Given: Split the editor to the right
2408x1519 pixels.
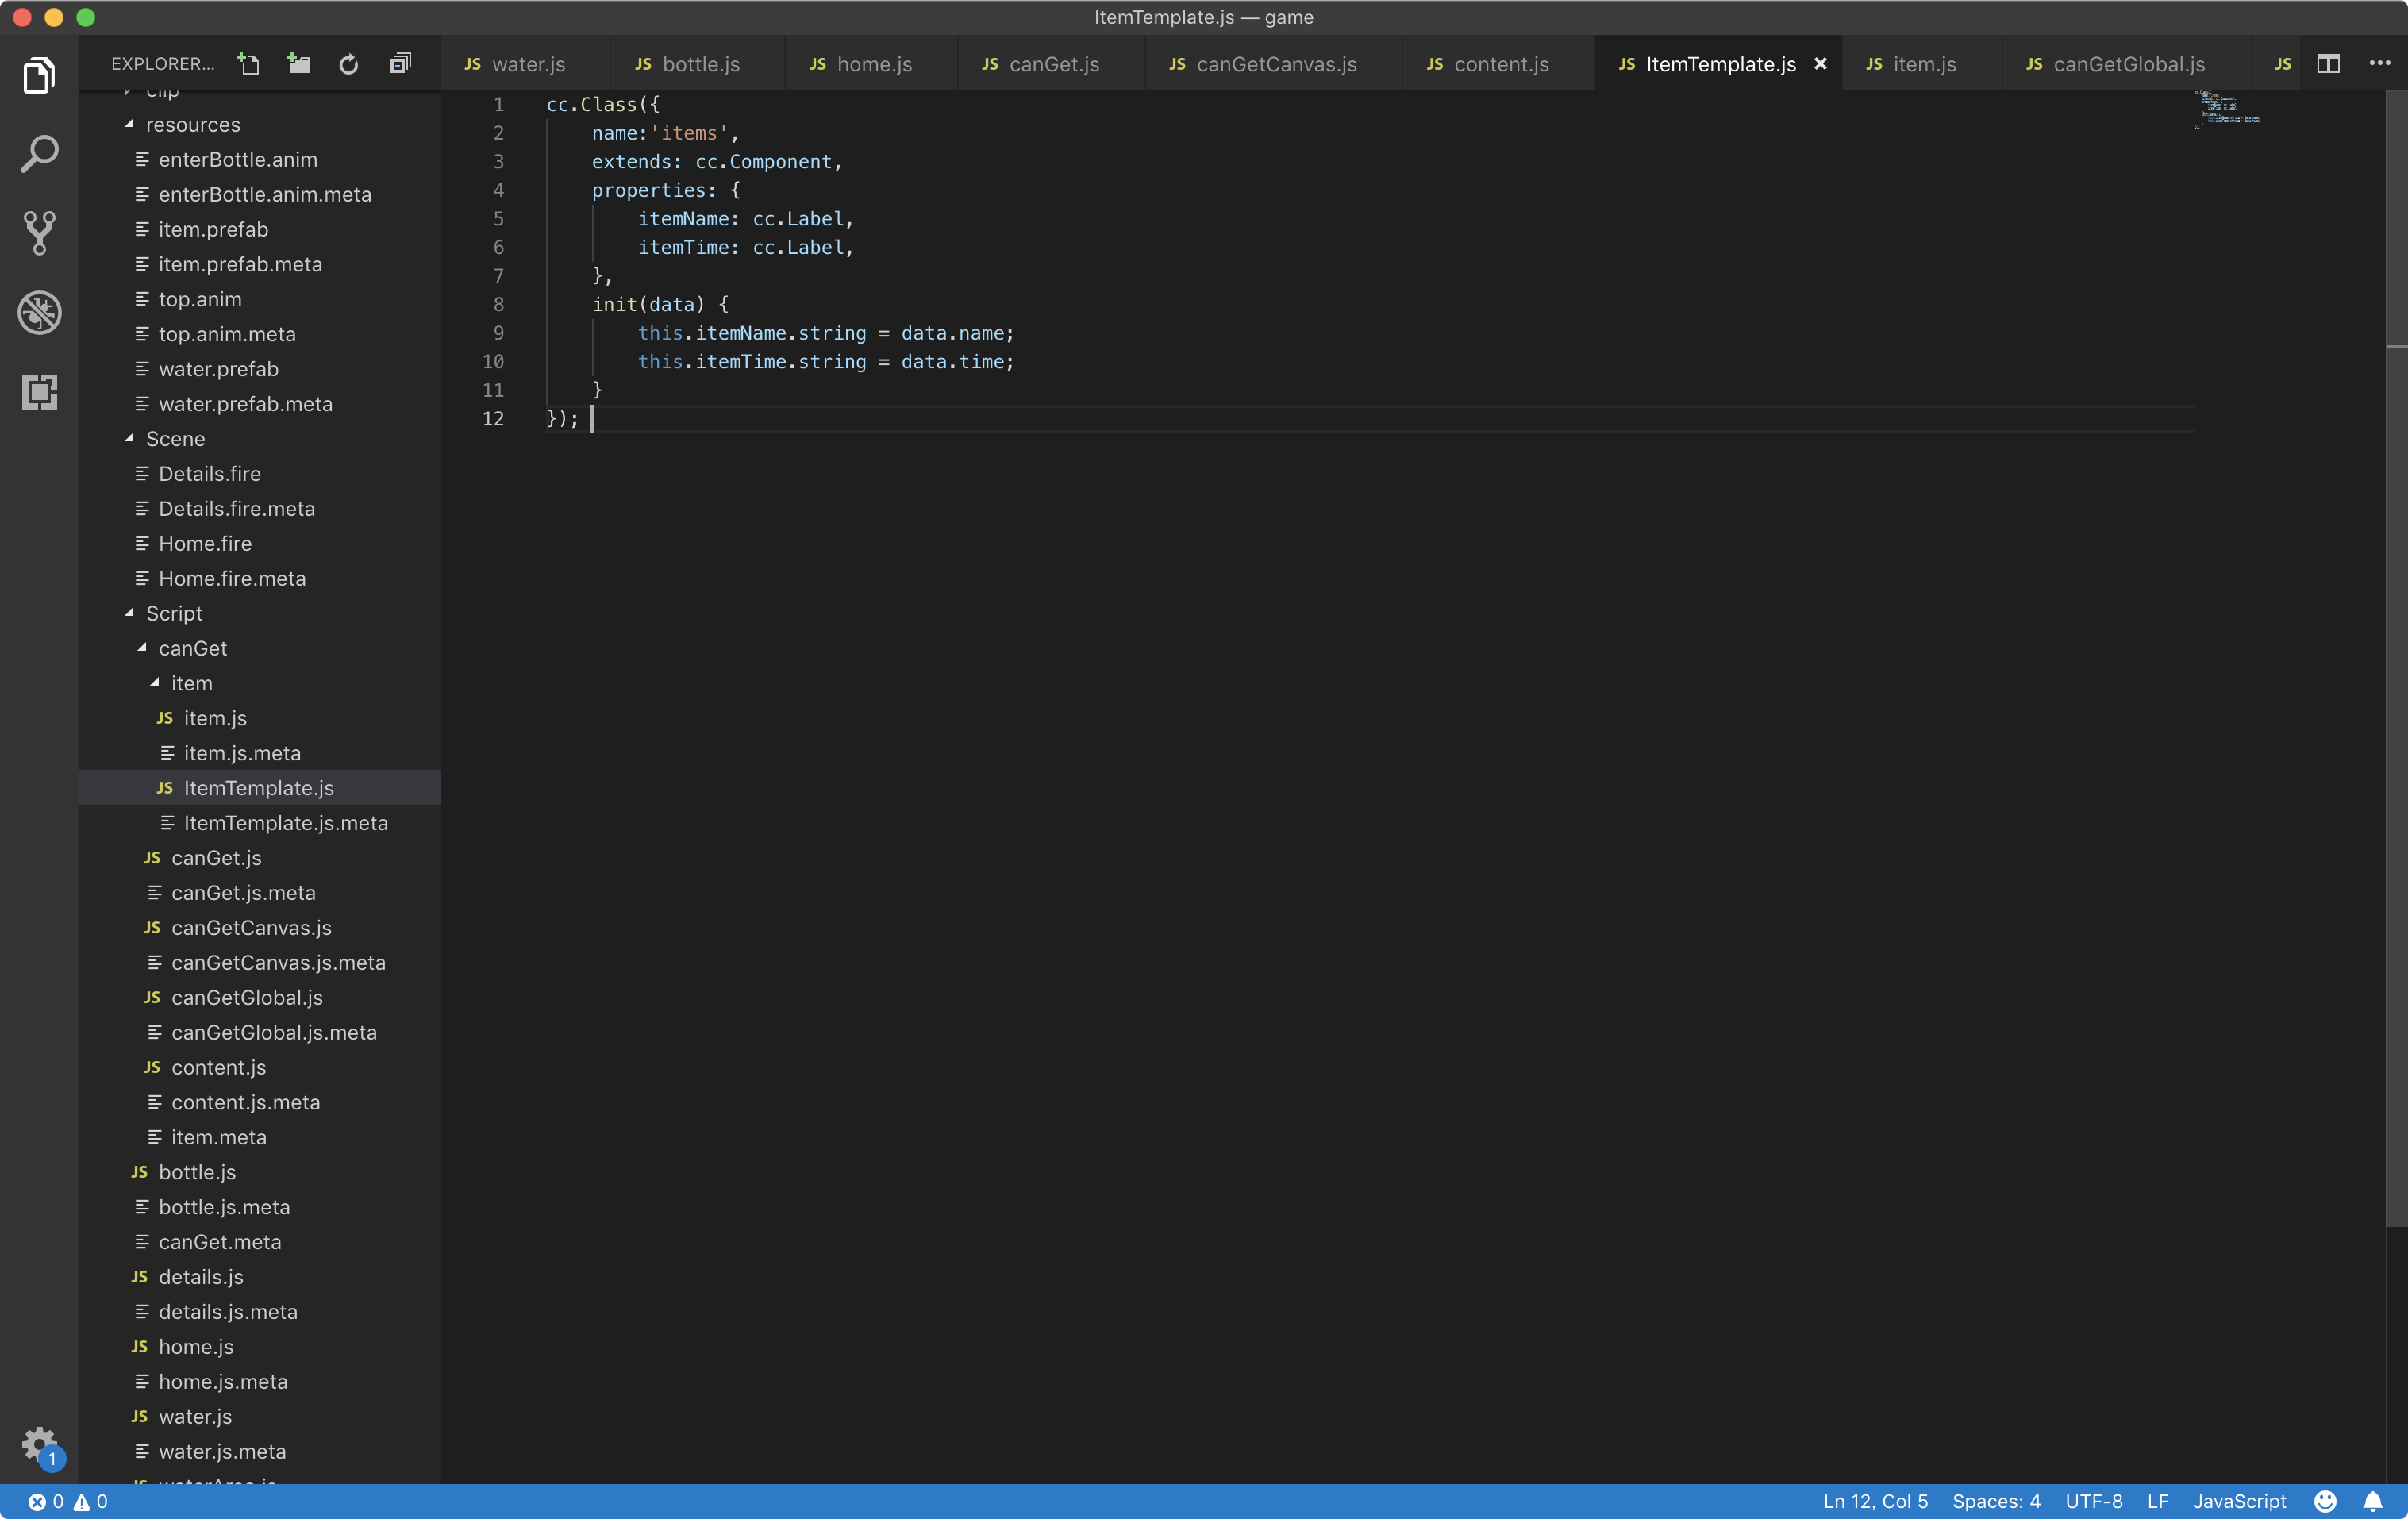Looking at the screenshot, I should [x=2328, y=64].
